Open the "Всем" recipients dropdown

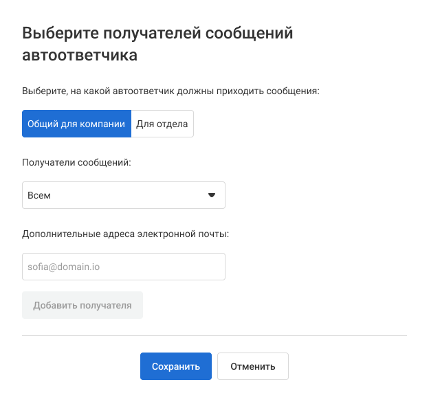(124, 195)
